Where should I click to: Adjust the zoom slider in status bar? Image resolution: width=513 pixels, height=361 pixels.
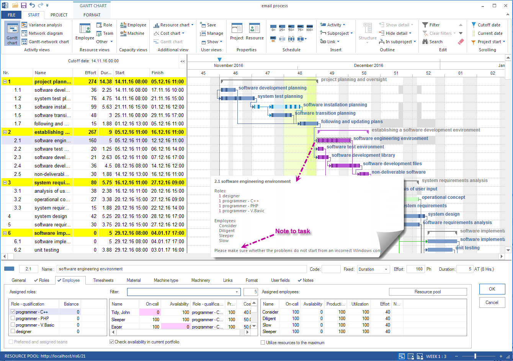475,356
